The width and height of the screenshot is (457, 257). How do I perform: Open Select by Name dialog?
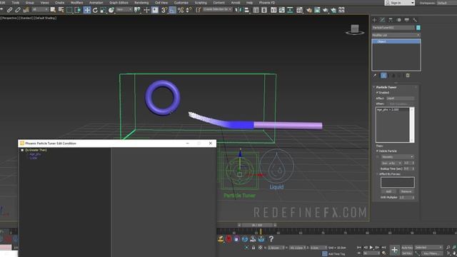tap(61, 10)
